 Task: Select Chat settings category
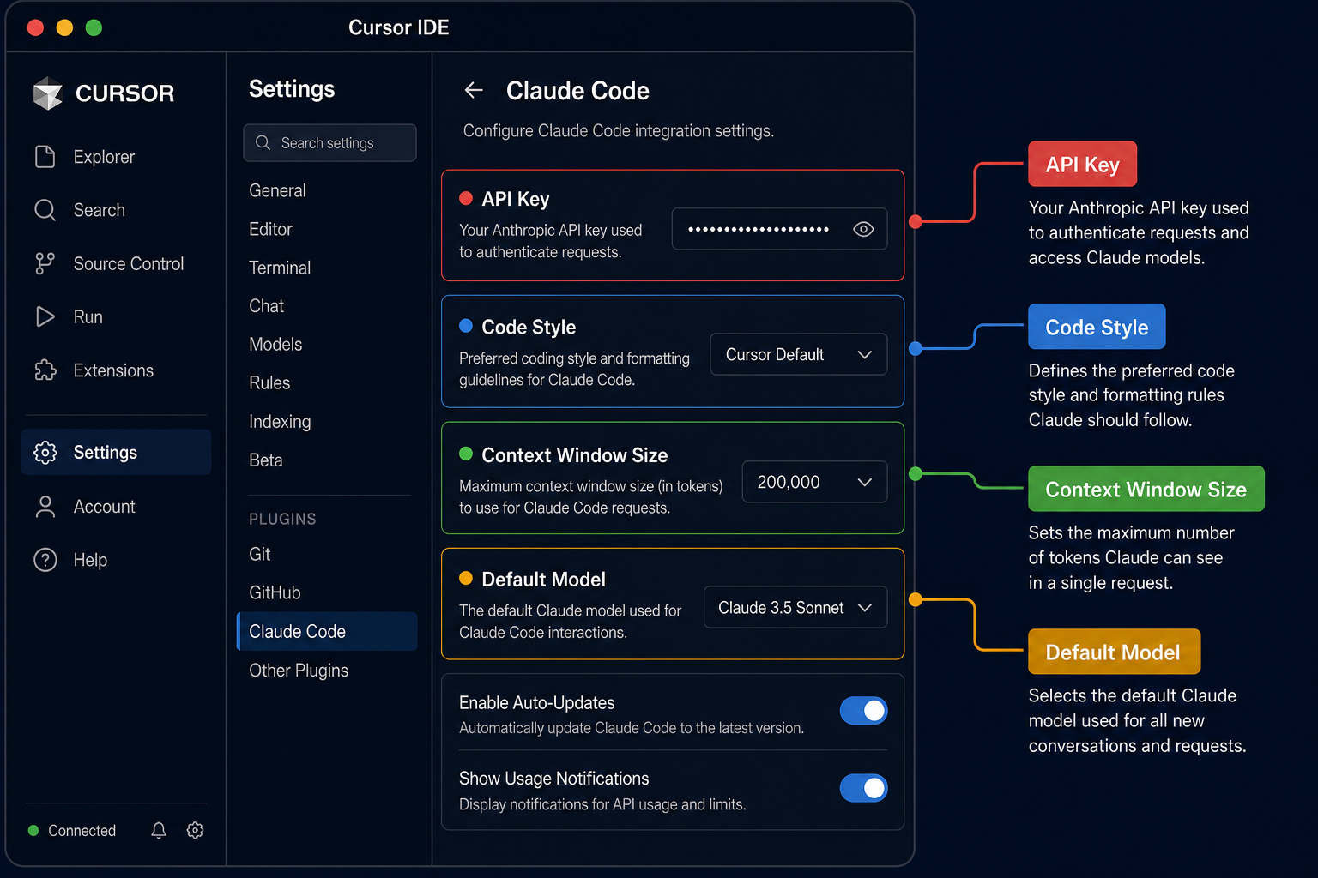pyautogui.click(x=266, y=306)
